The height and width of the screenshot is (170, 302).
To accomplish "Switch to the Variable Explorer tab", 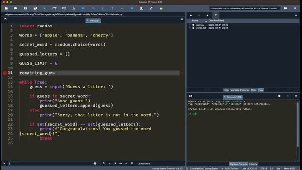I will click(240, 90).
